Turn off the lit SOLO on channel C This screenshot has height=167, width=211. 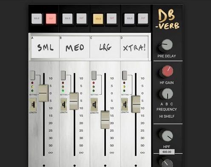pyautogui.click(x=98, y=19)
